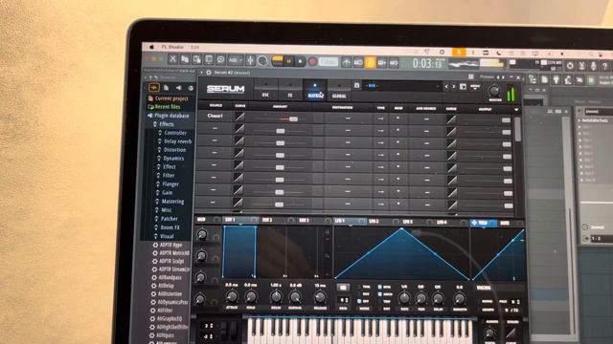
Task: Click Serum's preset name field
Action: 401,86
